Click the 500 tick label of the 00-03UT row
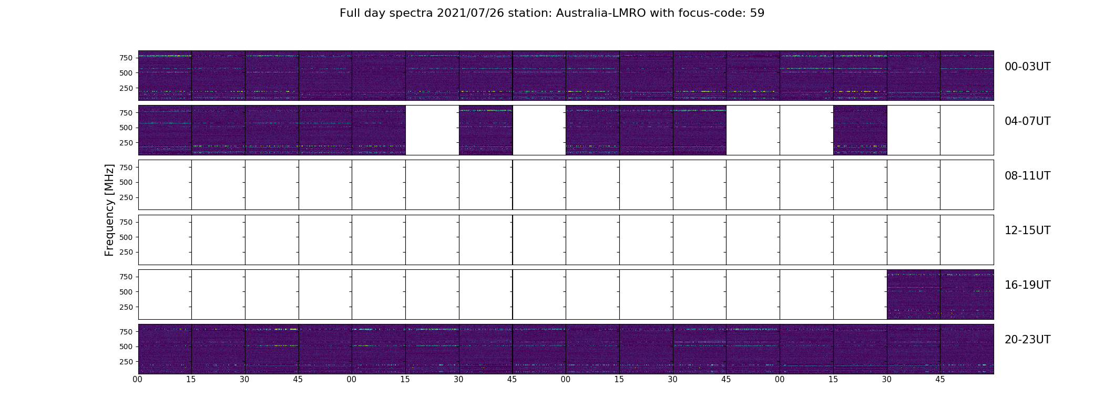Screen dimensions: 1104x420 click(x=126, y=73)
